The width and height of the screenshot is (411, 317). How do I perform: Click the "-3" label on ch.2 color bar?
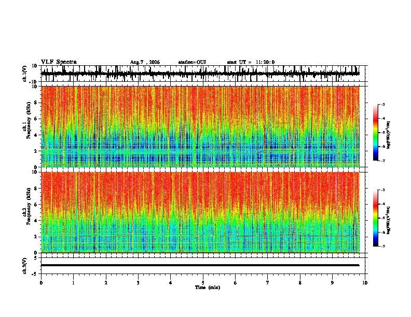tap(382, 190)
